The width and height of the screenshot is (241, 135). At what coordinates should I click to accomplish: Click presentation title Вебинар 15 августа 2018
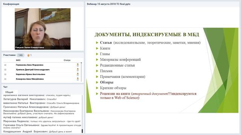click(108, 4)
